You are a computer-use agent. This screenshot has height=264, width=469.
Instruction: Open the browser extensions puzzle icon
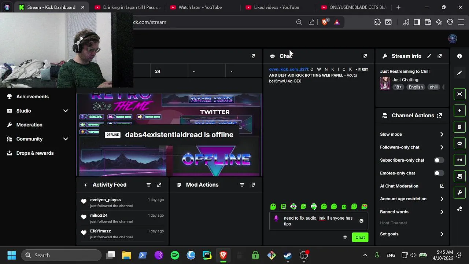(x=377, y=22)
